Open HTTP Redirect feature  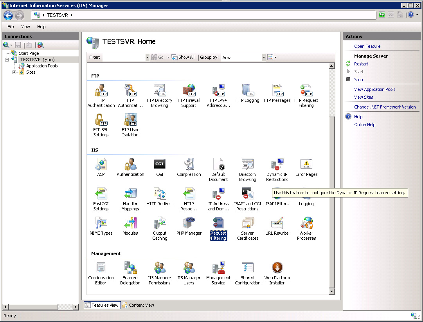click(x=160, y=197)
